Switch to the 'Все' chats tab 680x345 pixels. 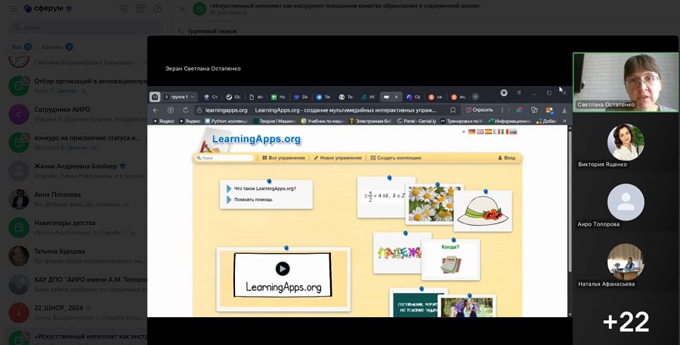click(21, 47)
